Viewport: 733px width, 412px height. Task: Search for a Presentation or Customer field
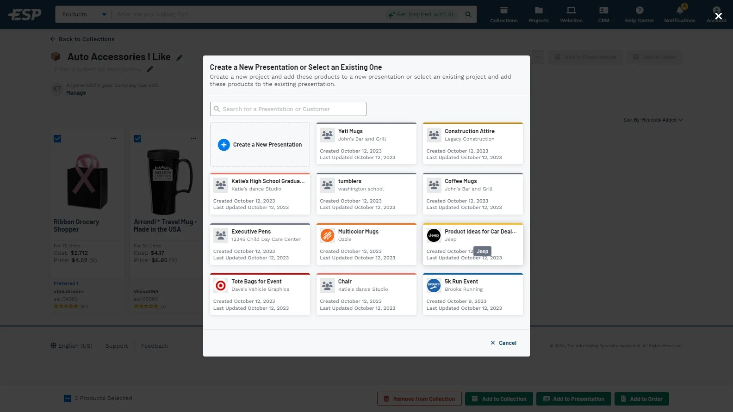(x=288, y=109)
